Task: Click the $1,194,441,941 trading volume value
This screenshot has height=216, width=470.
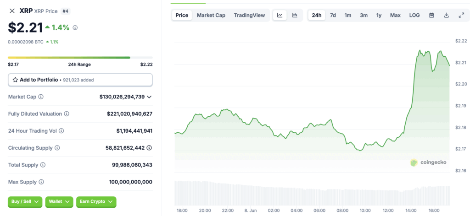Action: pos(134,131)
